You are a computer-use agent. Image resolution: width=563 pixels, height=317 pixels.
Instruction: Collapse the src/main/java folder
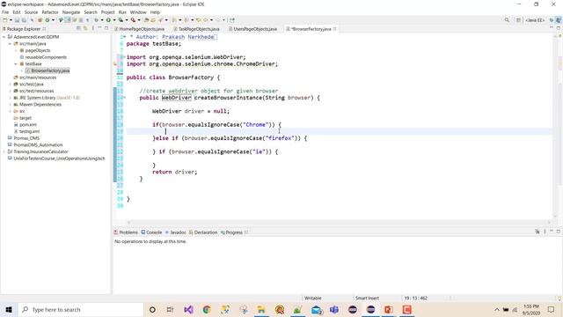[10, 43]
